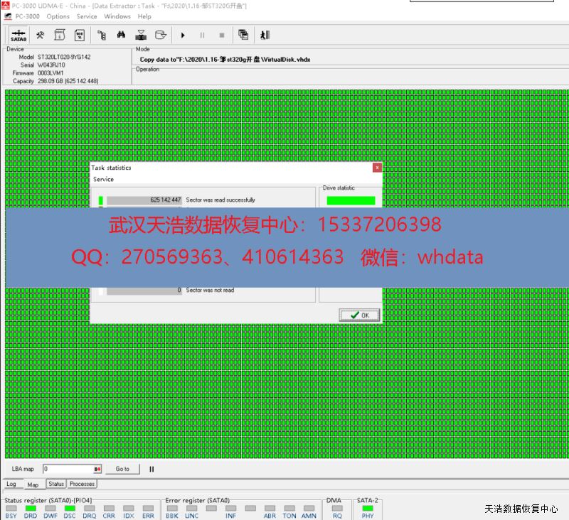Close the Task statistics dialog
569x520 pixels.
377,168
